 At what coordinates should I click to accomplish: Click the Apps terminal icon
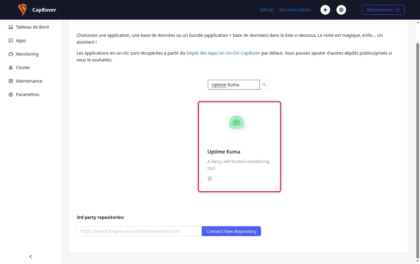tap(11, 41)
